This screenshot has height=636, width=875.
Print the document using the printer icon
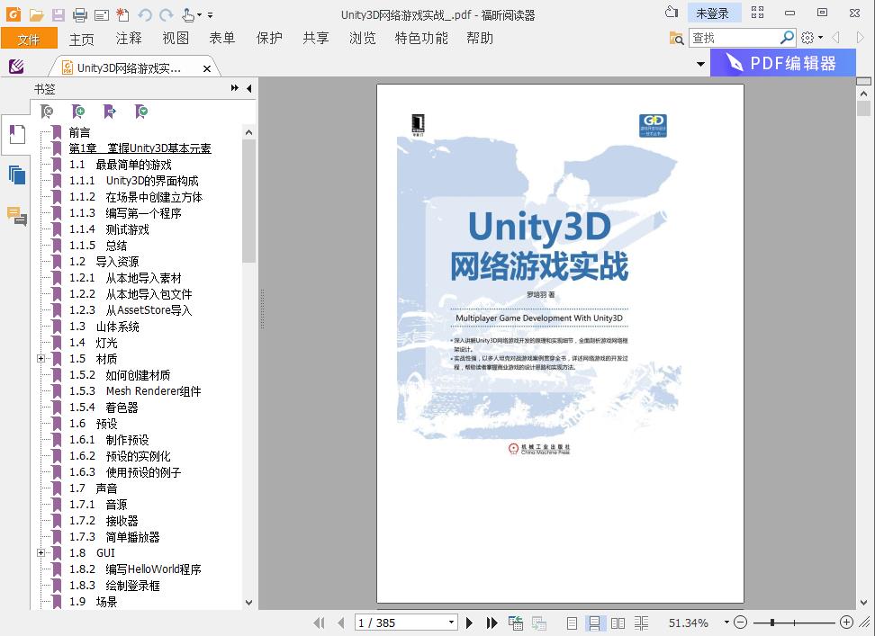tap(80, 15)
